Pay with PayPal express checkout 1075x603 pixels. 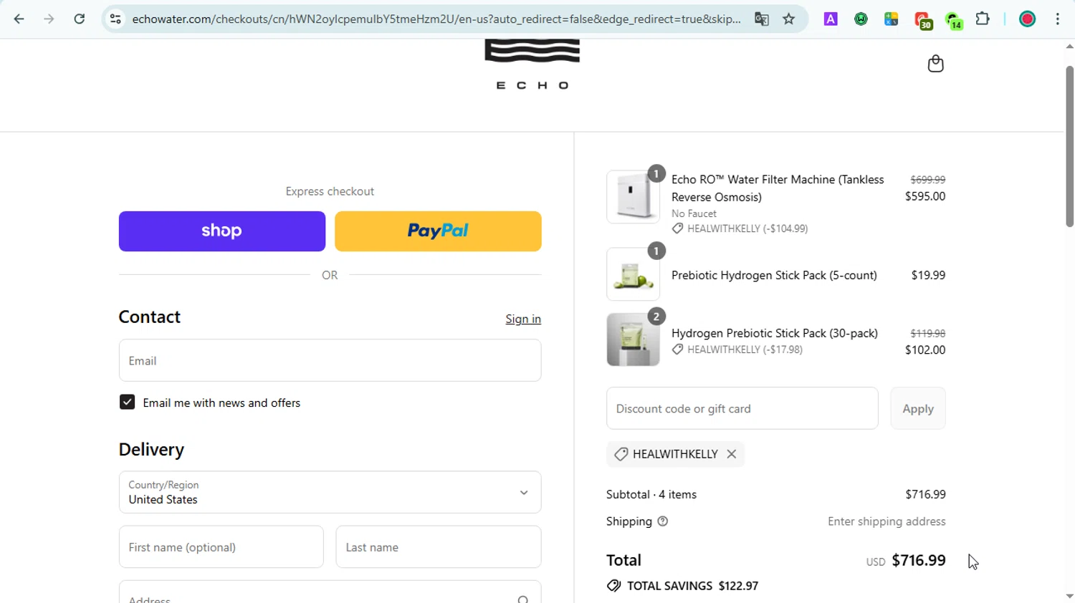(x=438, y=231)
